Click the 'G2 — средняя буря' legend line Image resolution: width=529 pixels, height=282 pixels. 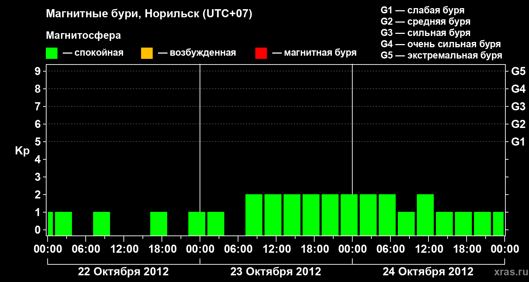point(426,22)
